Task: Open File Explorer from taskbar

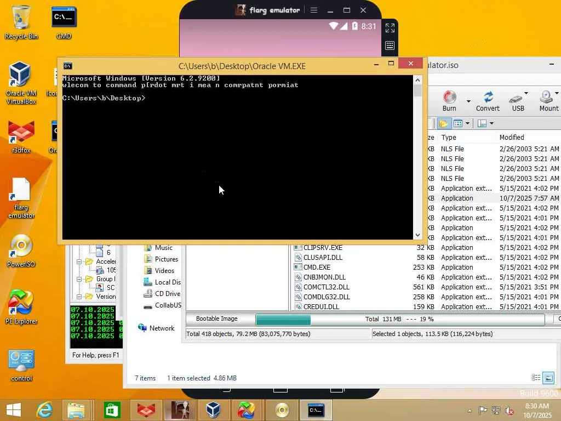Action: click(76, 410)
